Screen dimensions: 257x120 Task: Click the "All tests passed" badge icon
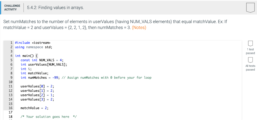tap(250, 60)
